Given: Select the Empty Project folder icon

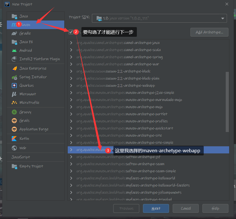Looking at the screenshot, I should coord(14,167).
